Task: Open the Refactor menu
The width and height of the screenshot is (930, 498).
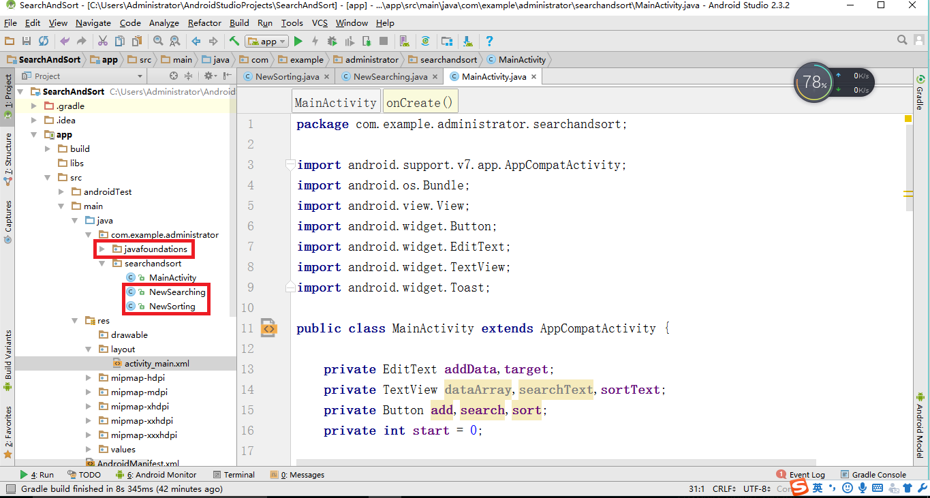Action: click(204, 23)
